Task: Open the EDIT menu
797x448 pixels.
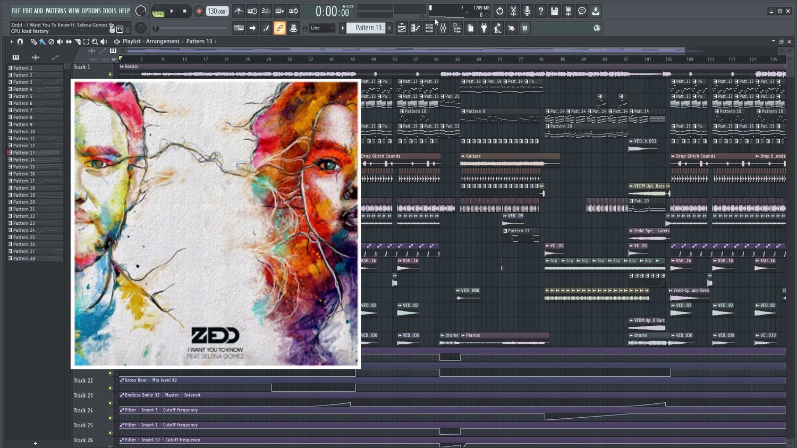Action: tap(27, 11)
